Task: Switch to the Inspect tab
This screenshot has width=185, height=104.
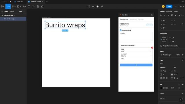Action: (176, 11)
